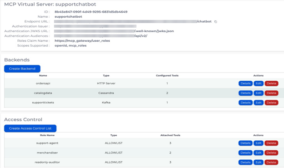Click the HTTP Server type cell
Screen dimensions: 284x168
106,84
